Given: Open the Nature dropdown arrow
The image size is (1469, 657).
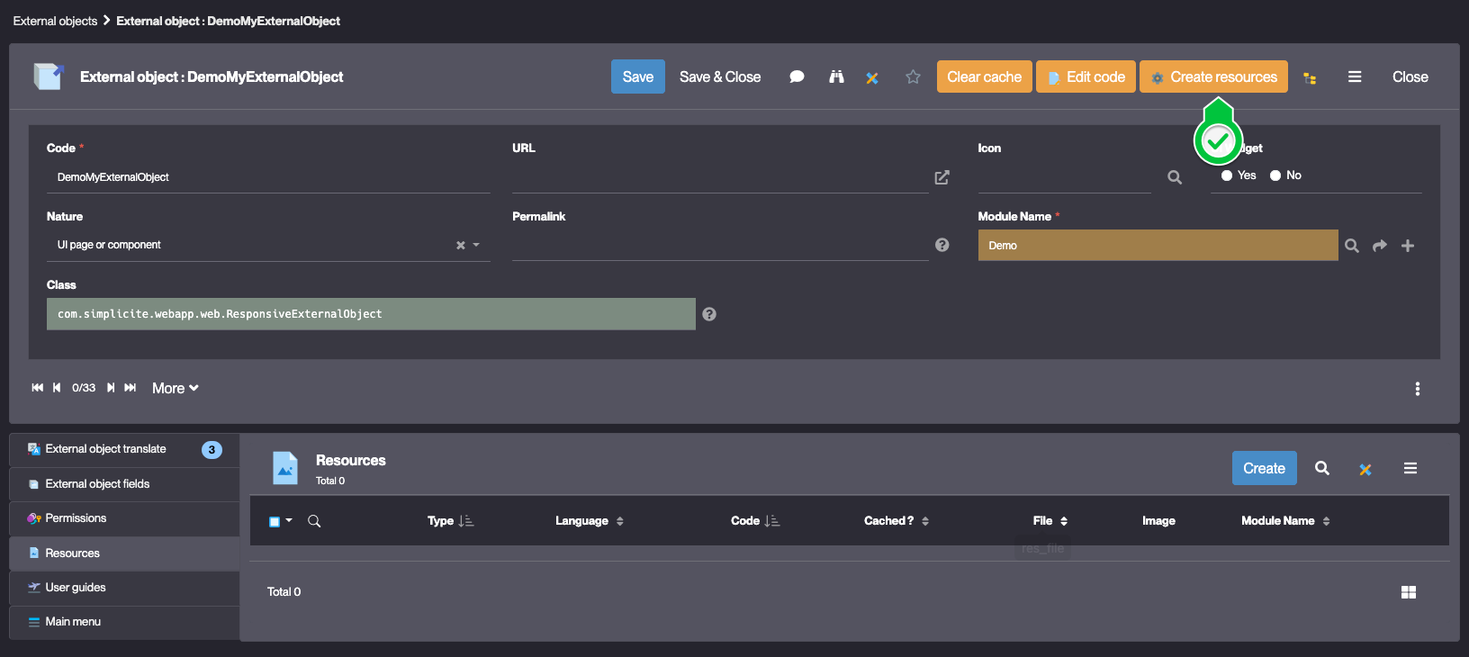Looking at the screenshot, I should click(x=477, y=245).
